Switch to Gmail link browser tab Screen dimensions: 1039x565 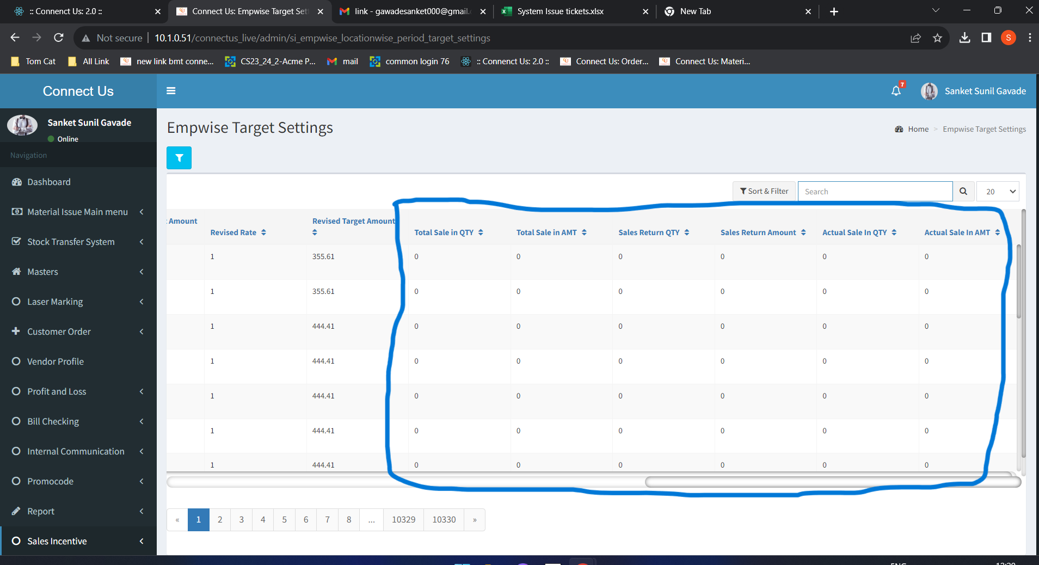(413, 11)
